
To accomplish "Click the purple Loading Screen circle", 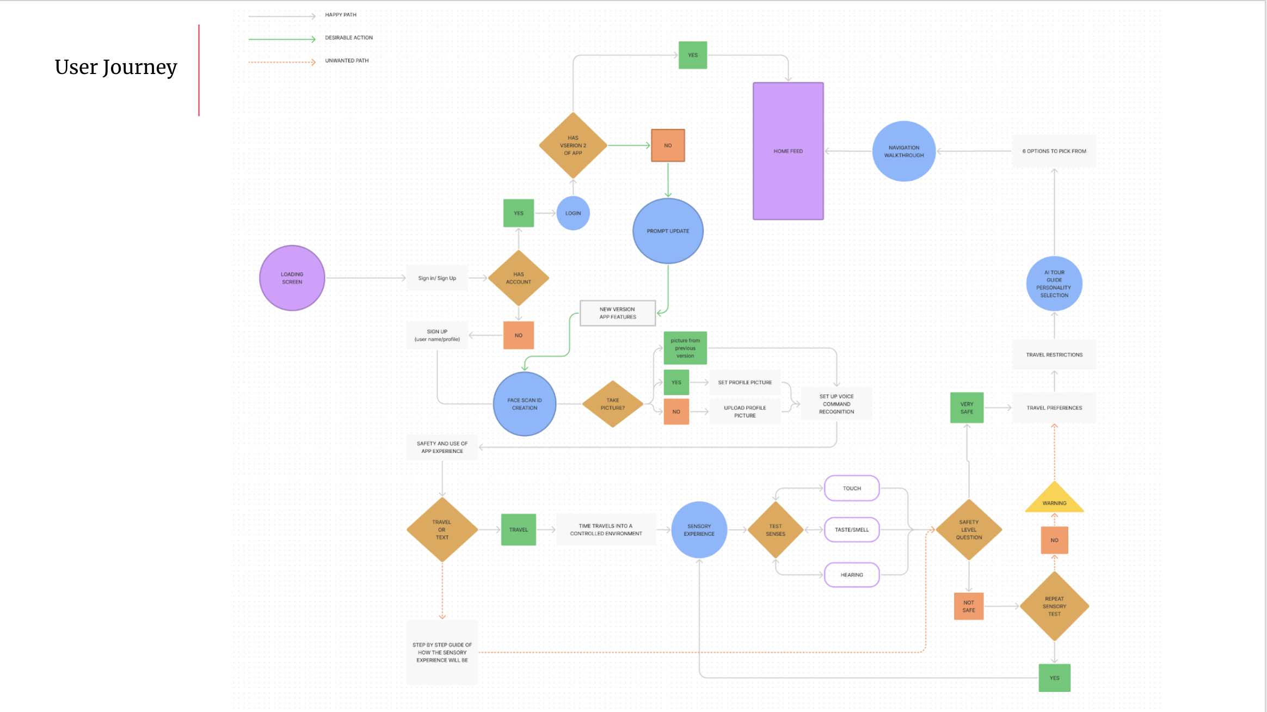I will tap(292, 278).
